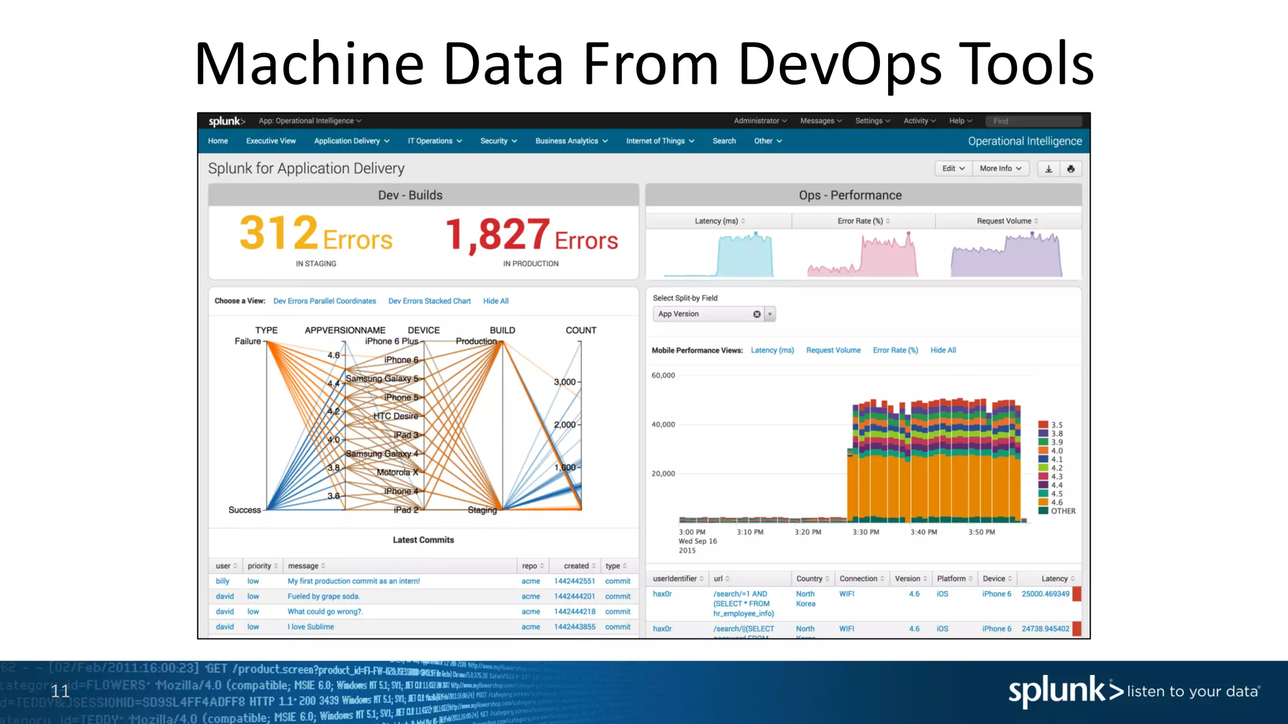Image resolution: width=1288 pixels, height=724 pixels.
Task: Open commit 'My first production commit as an intern!'
Action: [x=353, y=581]
